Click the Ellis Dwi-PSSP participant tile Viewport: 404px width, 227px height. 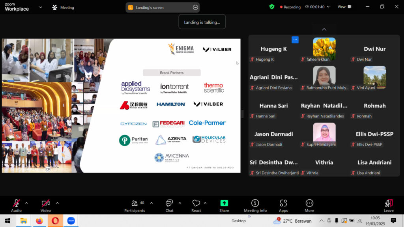[375, 135]
